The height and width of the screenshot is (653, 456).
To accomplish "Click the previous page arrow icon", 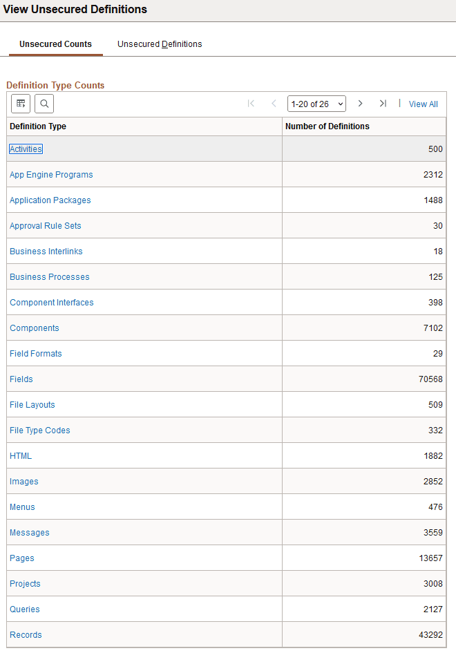I will 274,103.
